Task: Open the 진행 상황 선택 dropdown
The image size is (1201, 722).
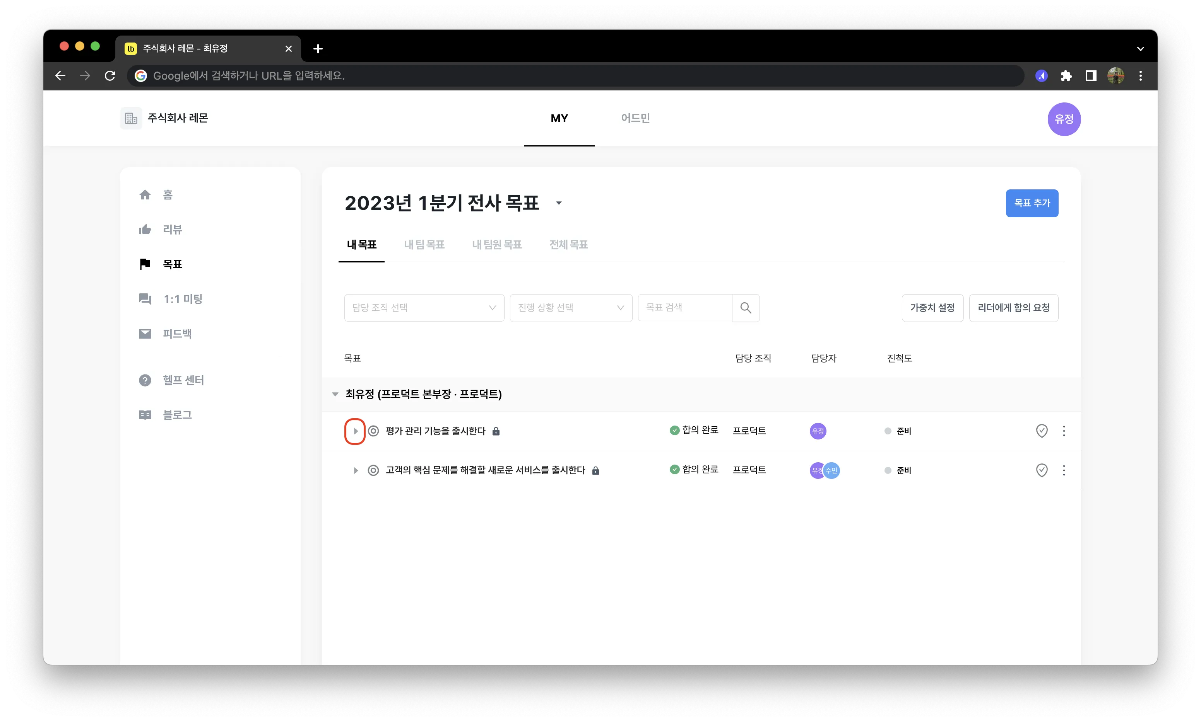Action: 571,308
